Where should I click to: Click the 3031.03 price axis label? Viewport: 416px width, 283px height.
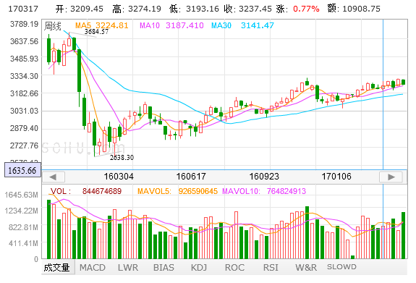pos(24,111)
